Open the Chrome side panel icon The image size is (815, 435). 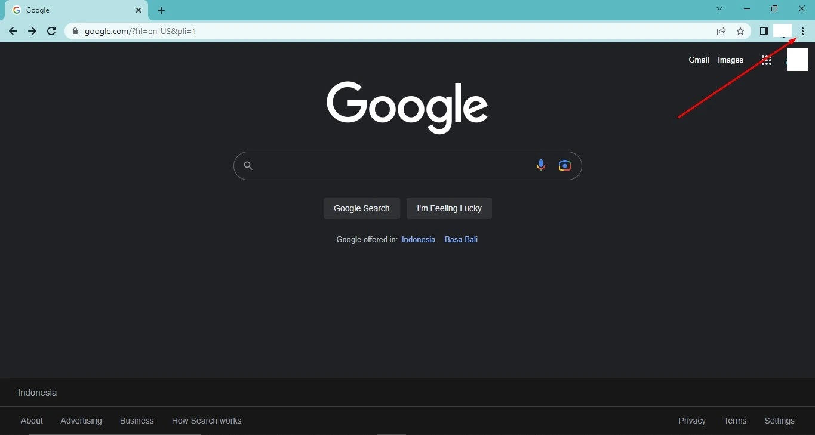pos(764,31)
